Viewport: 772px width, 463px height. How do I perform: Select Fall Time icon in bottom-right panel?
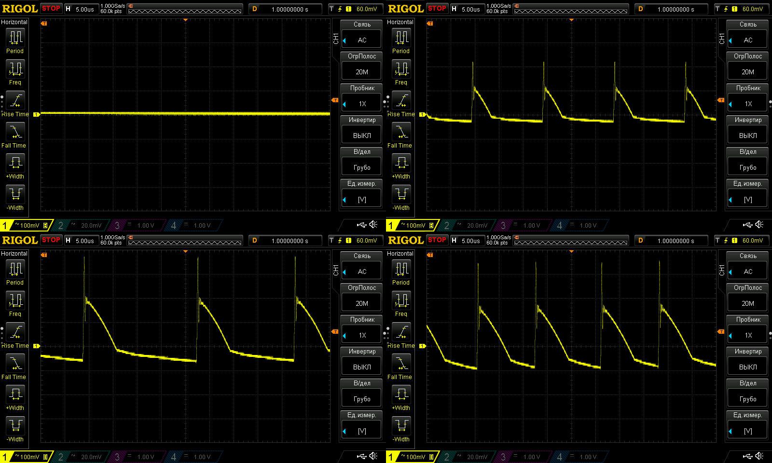click(x=401, y=363)
